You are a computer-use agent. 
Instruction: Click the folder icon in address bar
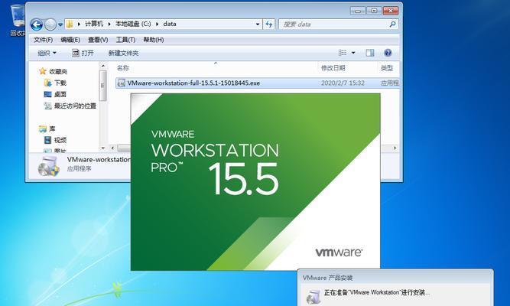(x=70, y=24)
